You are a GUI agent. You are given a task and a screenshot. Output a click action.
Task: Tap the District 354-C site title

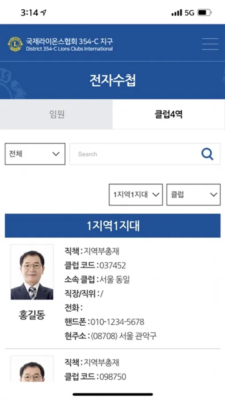(x=69, y=44)
